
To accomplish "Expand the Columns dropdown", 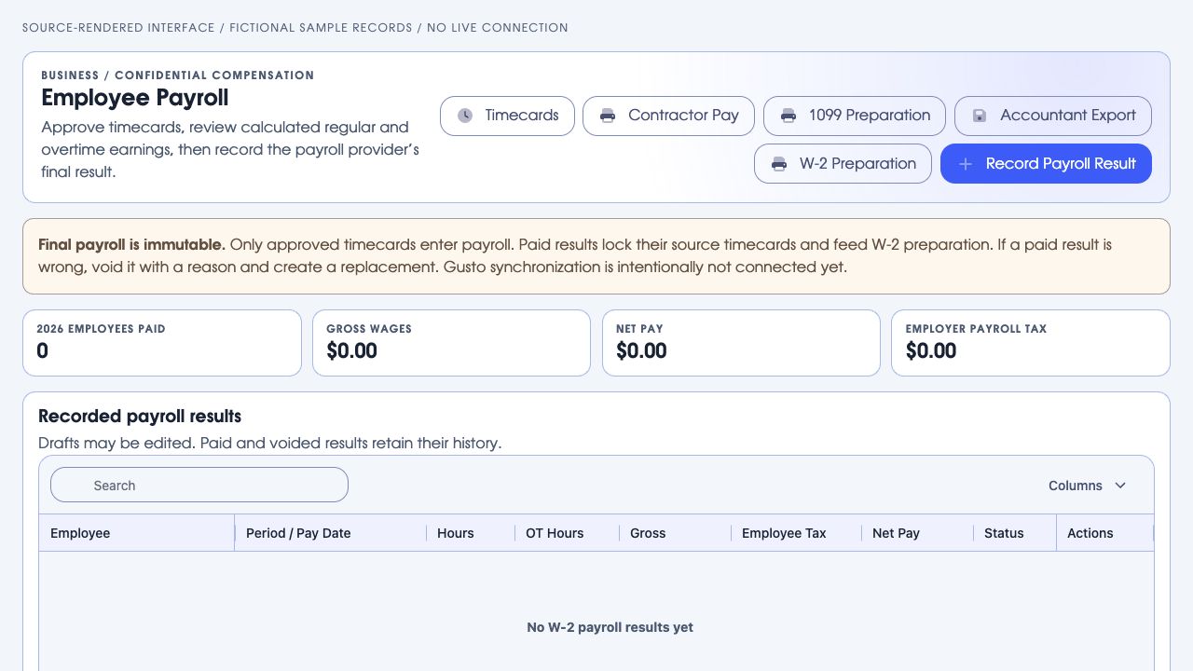I will coord(1087,486).
